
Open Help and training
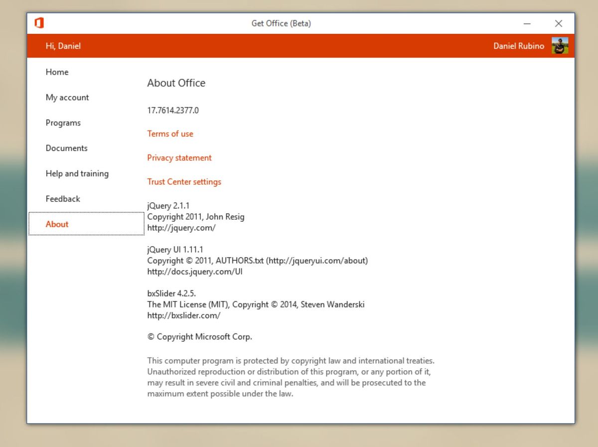tap(77, 173)
